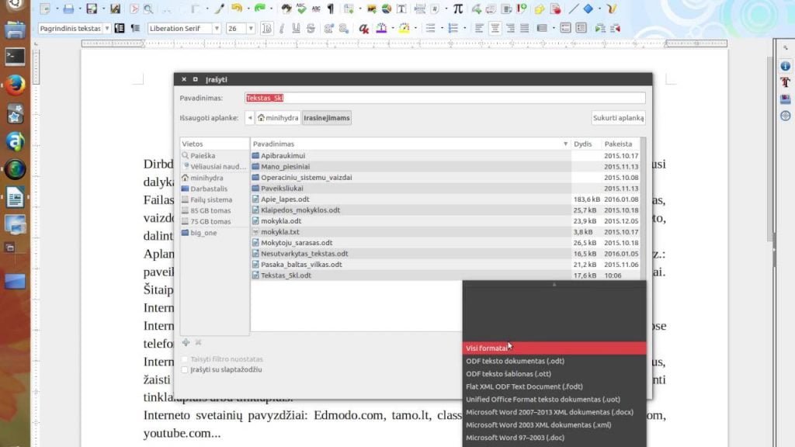
Task: Click the 'Pavadinimas' filename input field
Action: click(445, 98)
